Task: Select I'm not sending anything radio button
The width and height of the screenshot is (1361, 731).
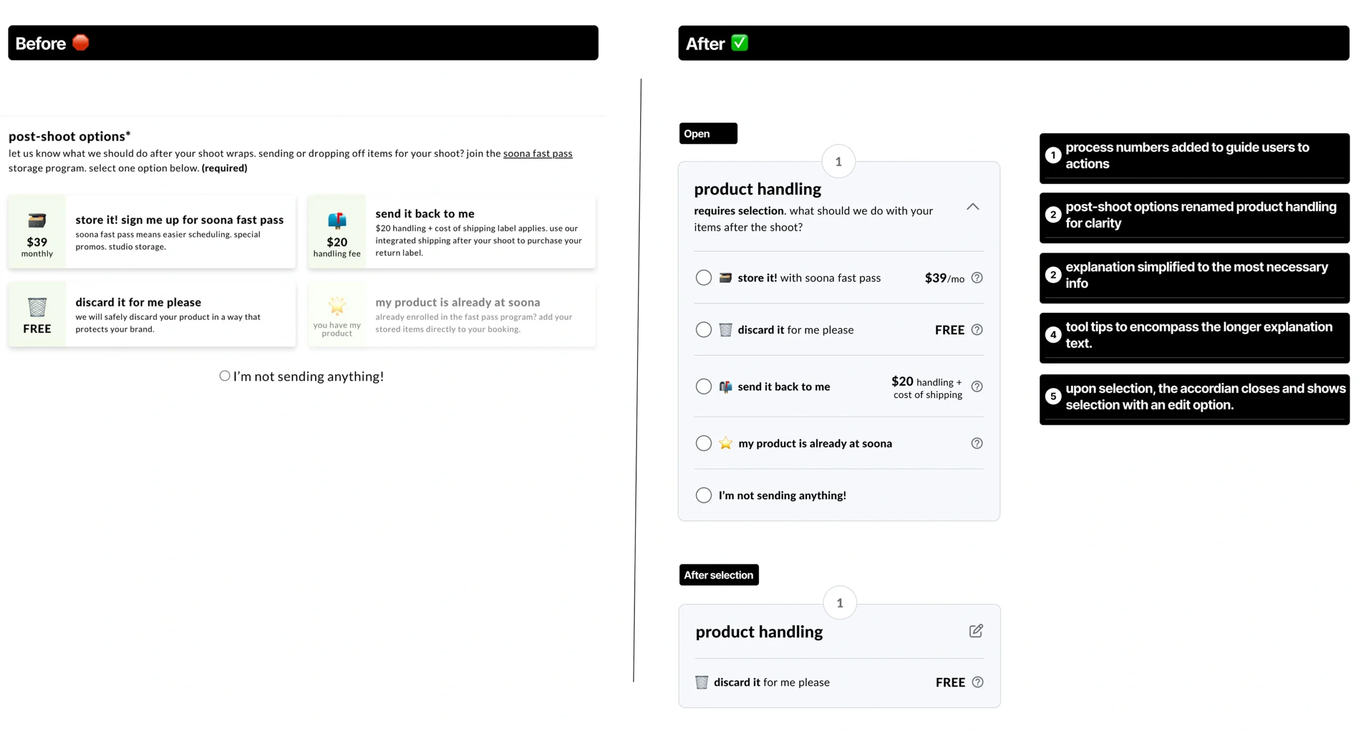Action: coord(703,495)
